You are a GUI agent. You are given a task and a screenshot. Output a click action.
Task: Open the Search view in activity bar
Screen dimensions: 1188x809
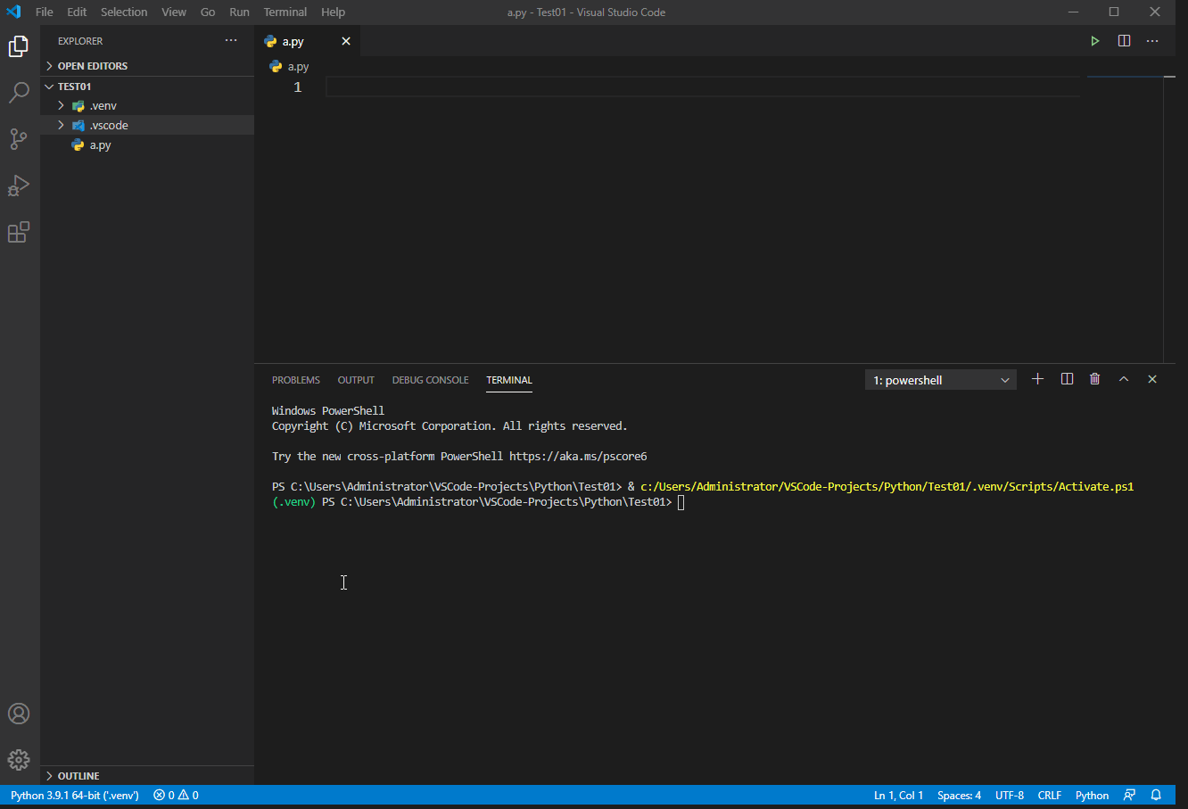(19, 92)
